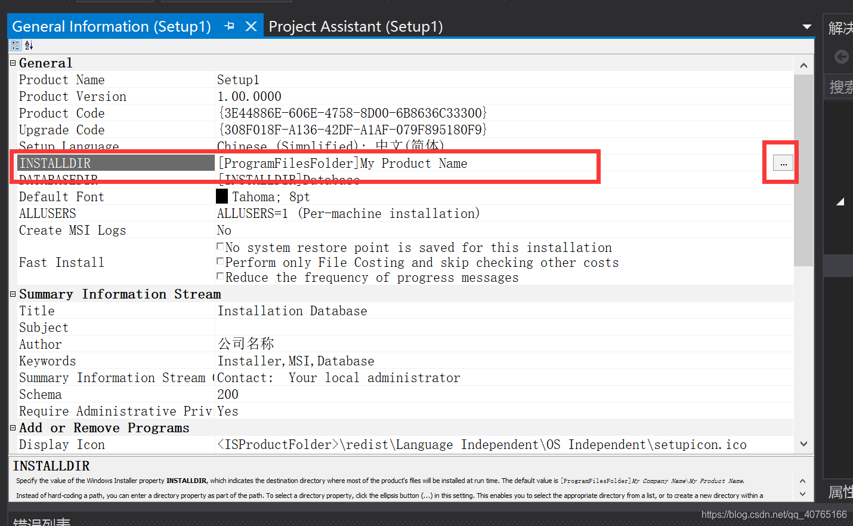Open the document tab list dropdown arrow
This screenshot has width=853, height=526.
(x=806, y=27)
